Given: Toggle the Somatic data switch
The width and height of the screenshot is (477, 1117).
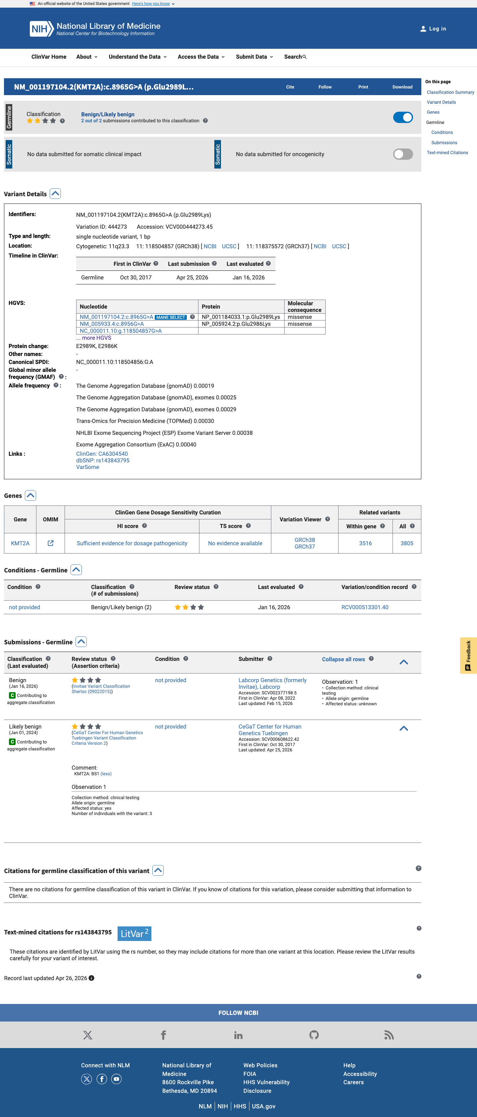Looking at the screenshot, I should pyautogui.click(x=403, y=154).
